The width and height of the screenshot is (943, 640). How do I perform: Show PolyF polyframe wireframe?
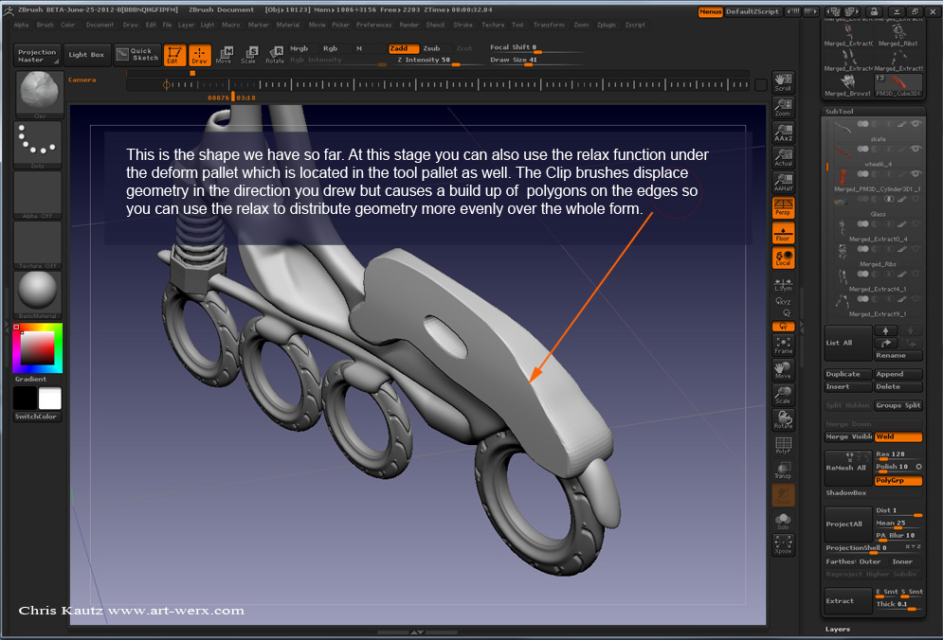(x=783, y=445)
